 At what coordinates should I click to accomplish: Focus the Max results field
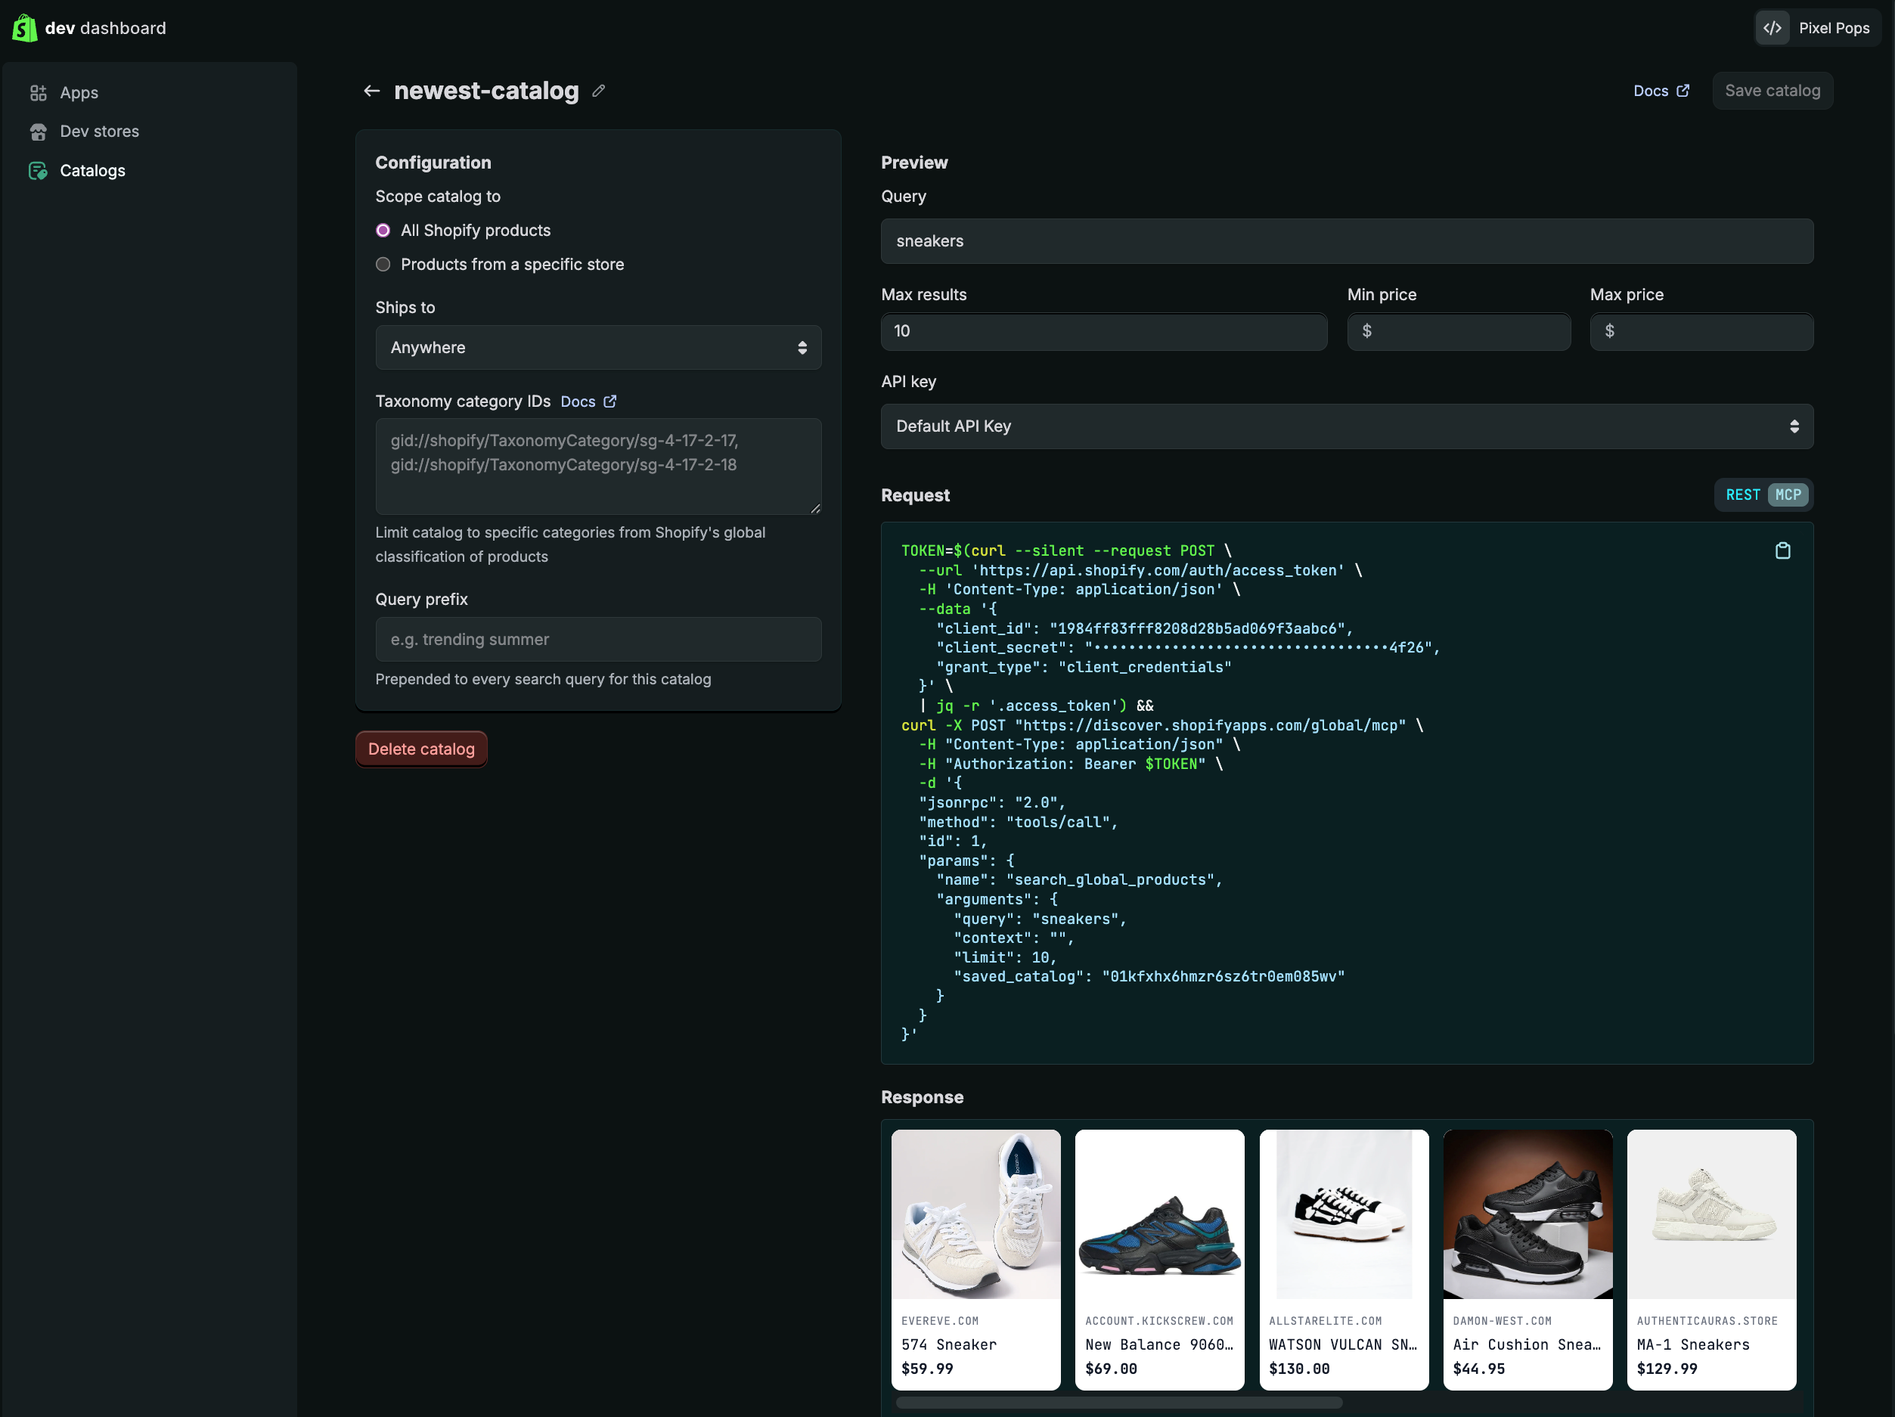click(1103, 331)
